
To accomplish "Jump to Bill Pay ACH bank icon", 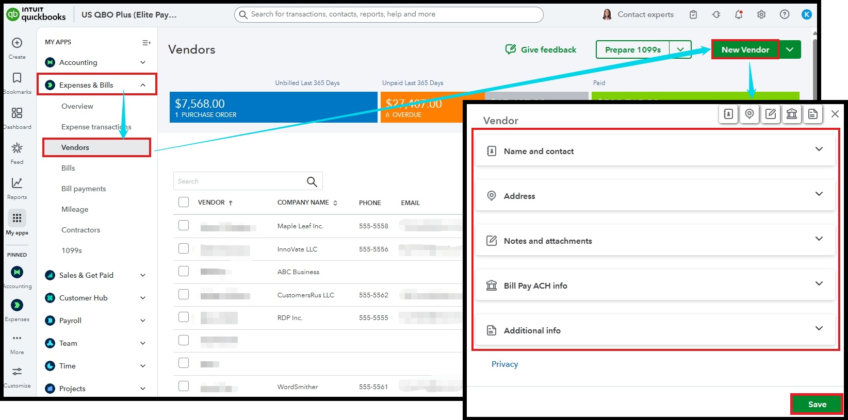I will [792, 114].
